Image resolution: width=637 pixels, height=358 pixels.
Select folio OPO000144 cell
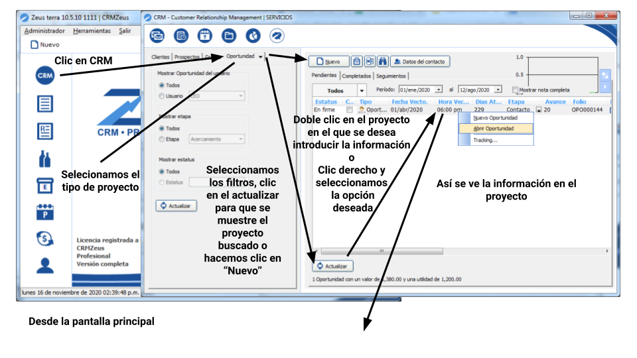pyautogui.click(x=587, y=109)
